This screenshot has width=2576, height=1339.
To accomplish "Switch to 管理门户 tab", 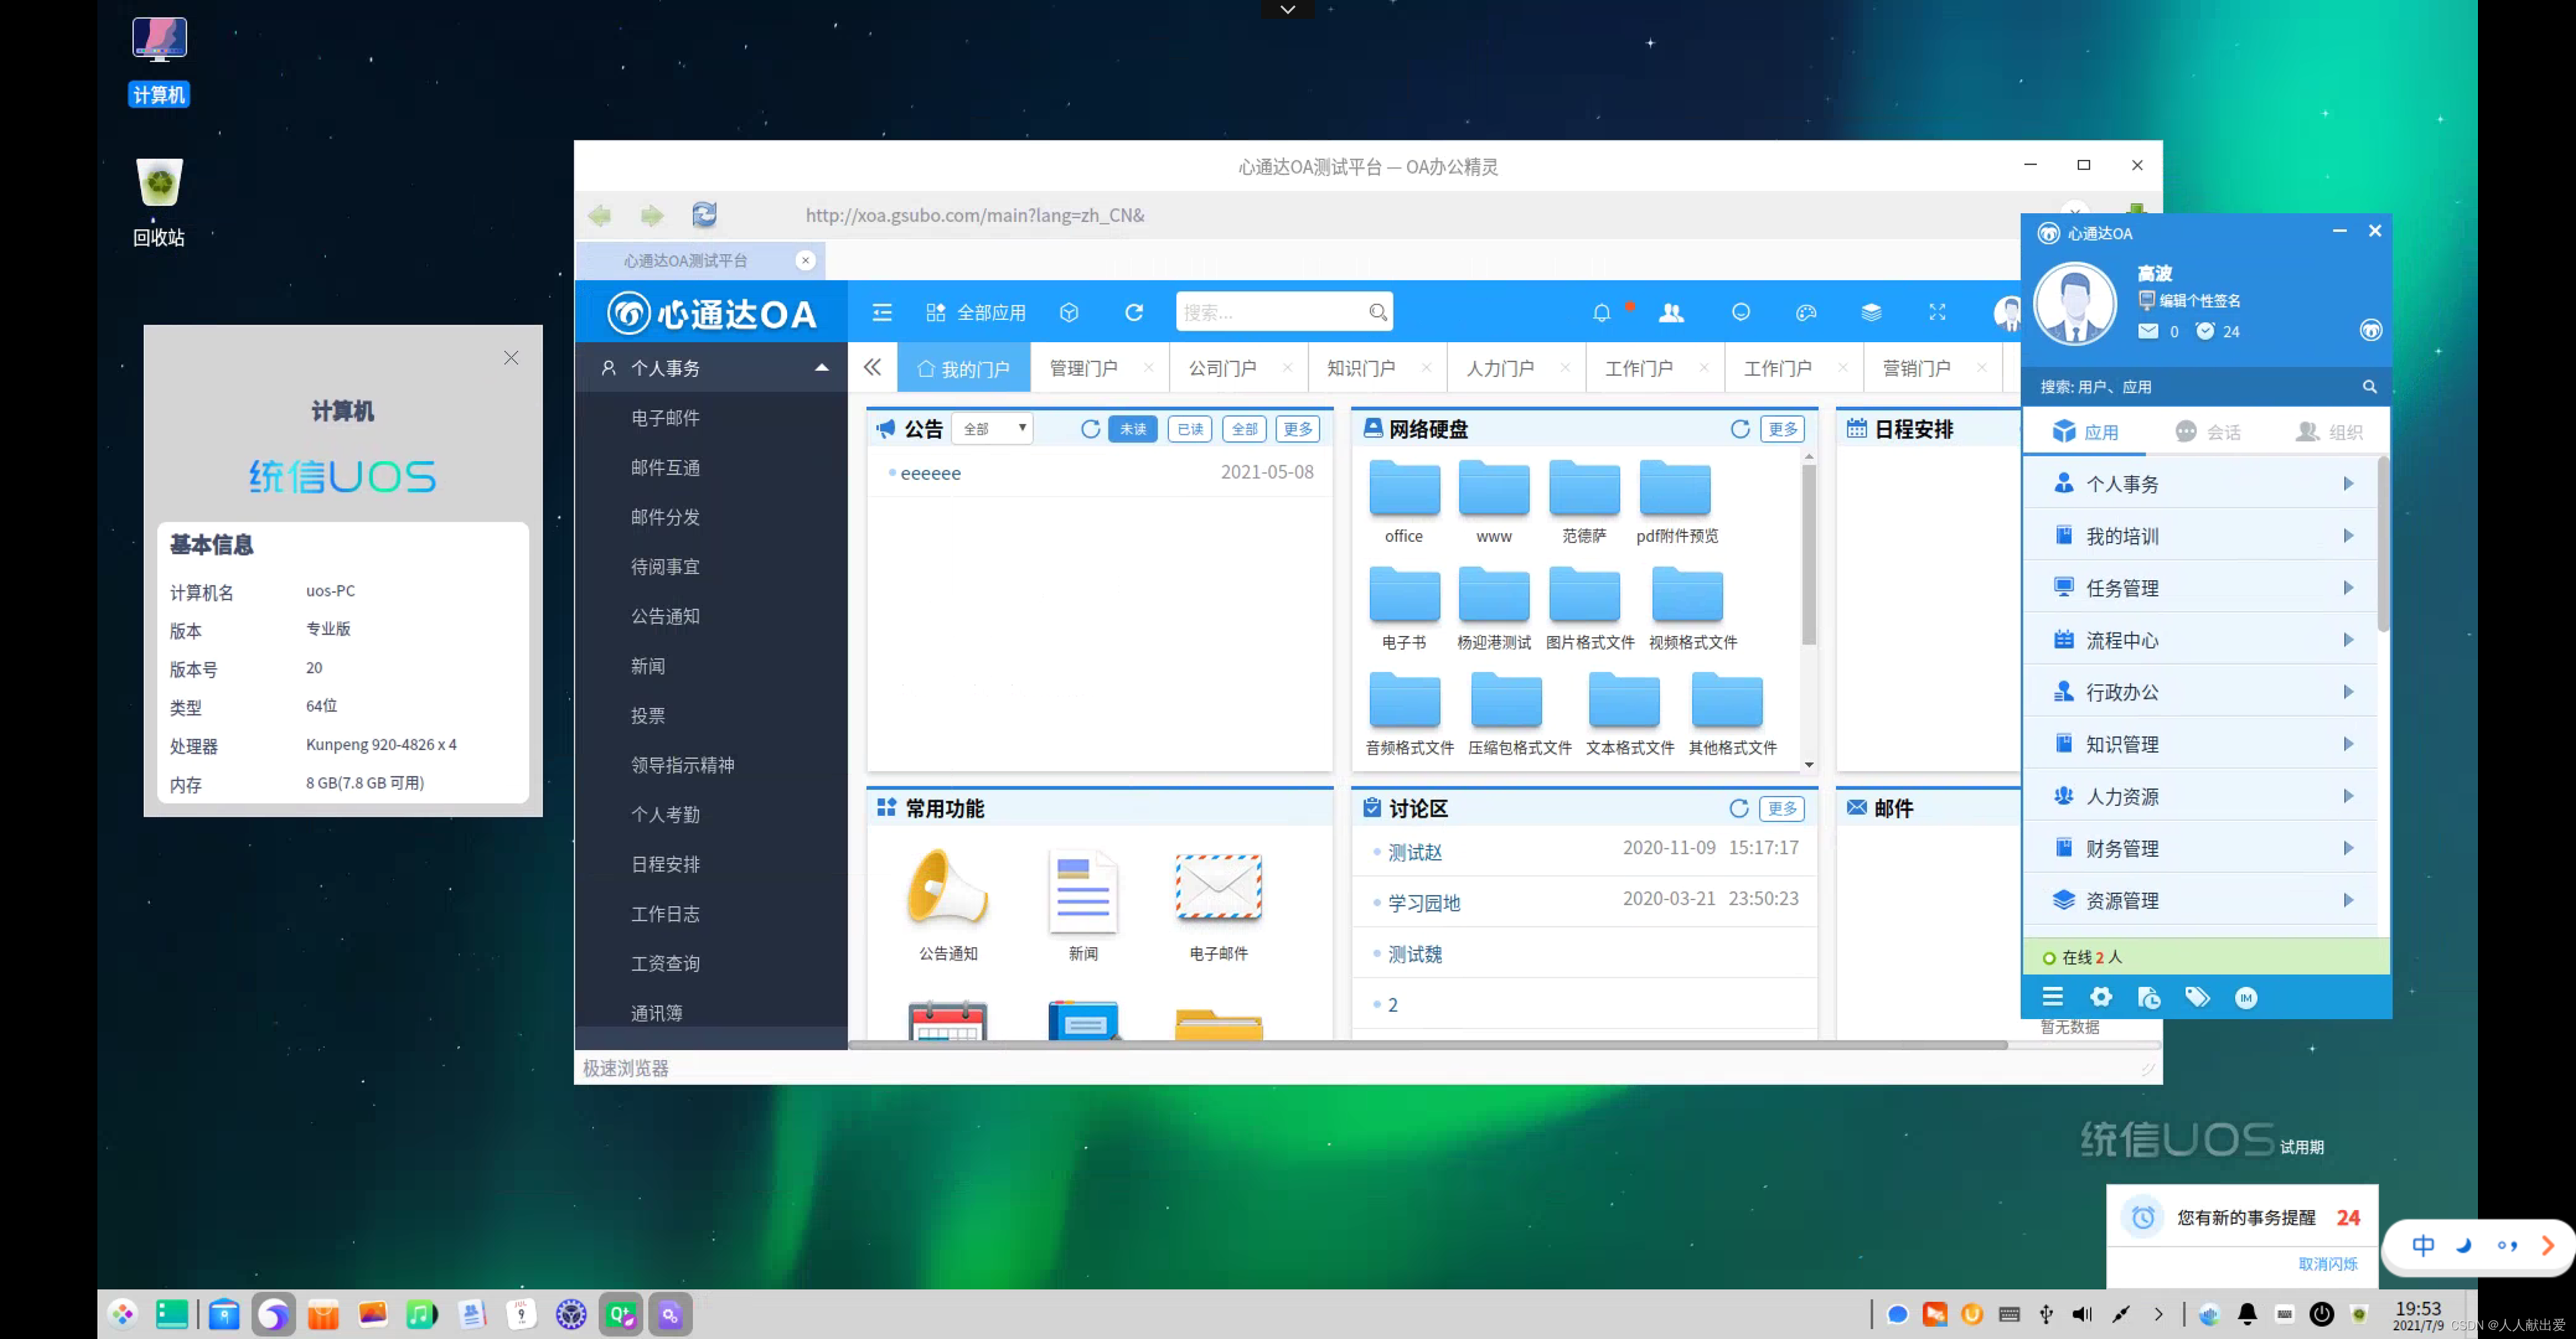I will pyautogui.click(x=1084, y=369).
